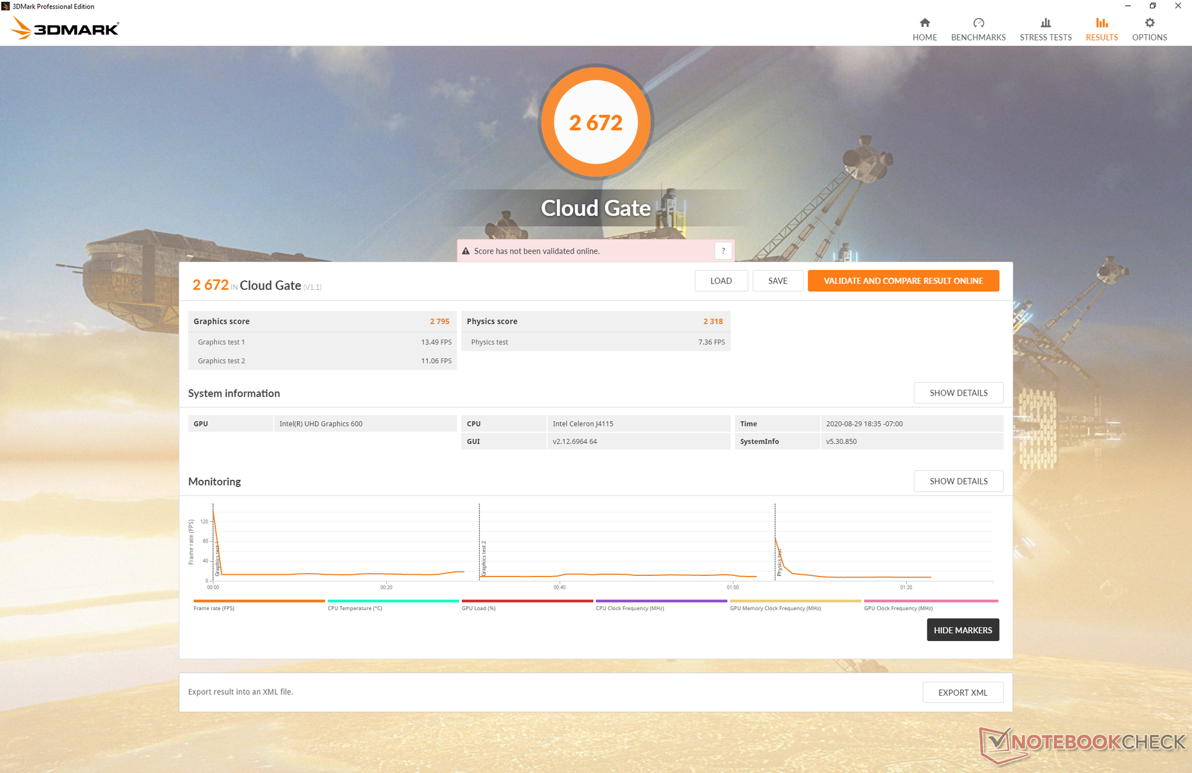This screenshot has height=773, width=1192.
Task: Click the large 2 672 score circle
Action: coord(596,122)
